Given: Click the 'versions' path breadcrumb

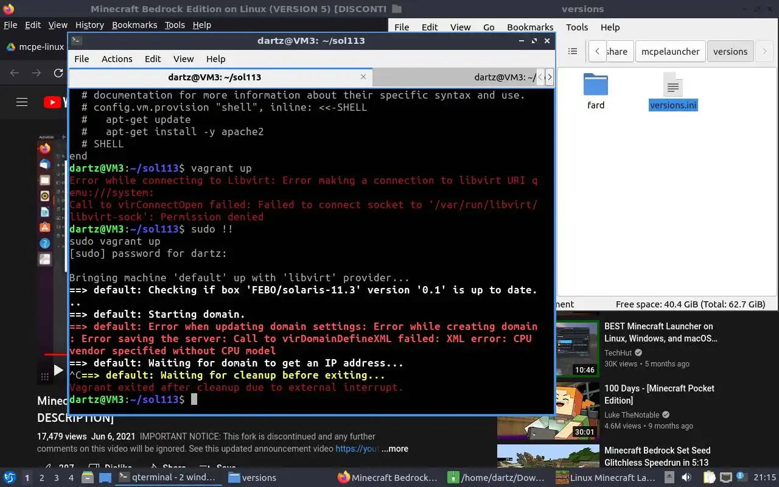Looking at the screenshot, I should tap(730, 51).
